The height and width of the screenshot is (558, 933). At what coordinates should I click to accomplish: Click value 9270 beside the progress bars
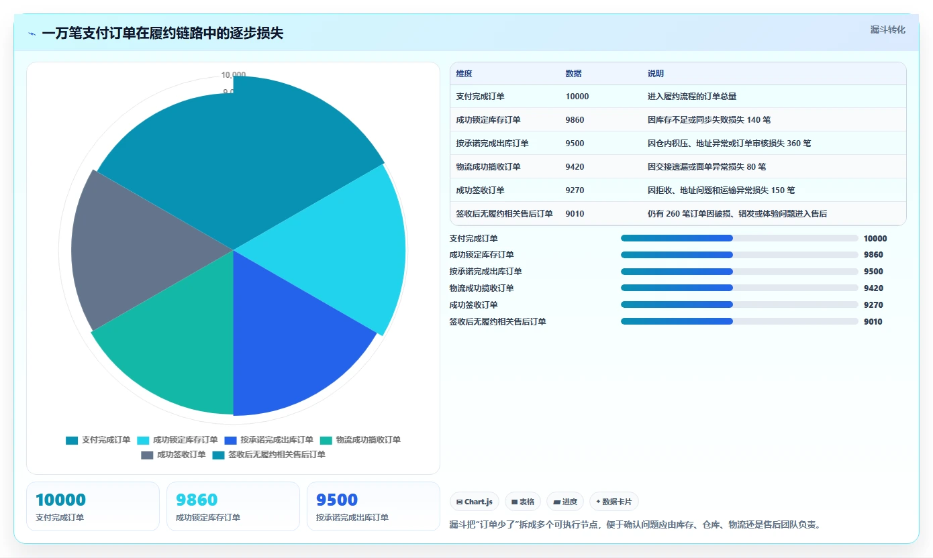point(873,305)
